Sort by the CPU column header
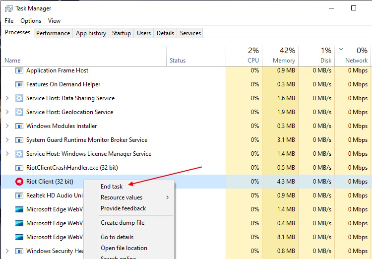The image size is (372, 259). click(x=244, y=56)
